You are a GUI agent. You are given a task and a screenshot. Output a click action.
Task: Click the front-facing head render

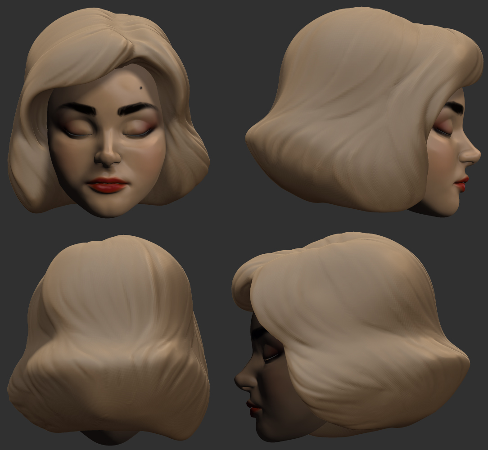coord(108,112)
